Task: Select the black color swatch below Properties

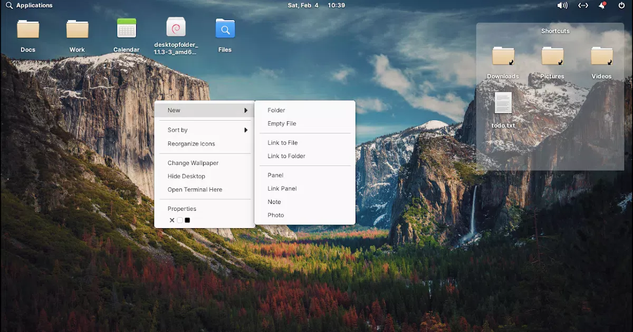Action: coord(187,220)
